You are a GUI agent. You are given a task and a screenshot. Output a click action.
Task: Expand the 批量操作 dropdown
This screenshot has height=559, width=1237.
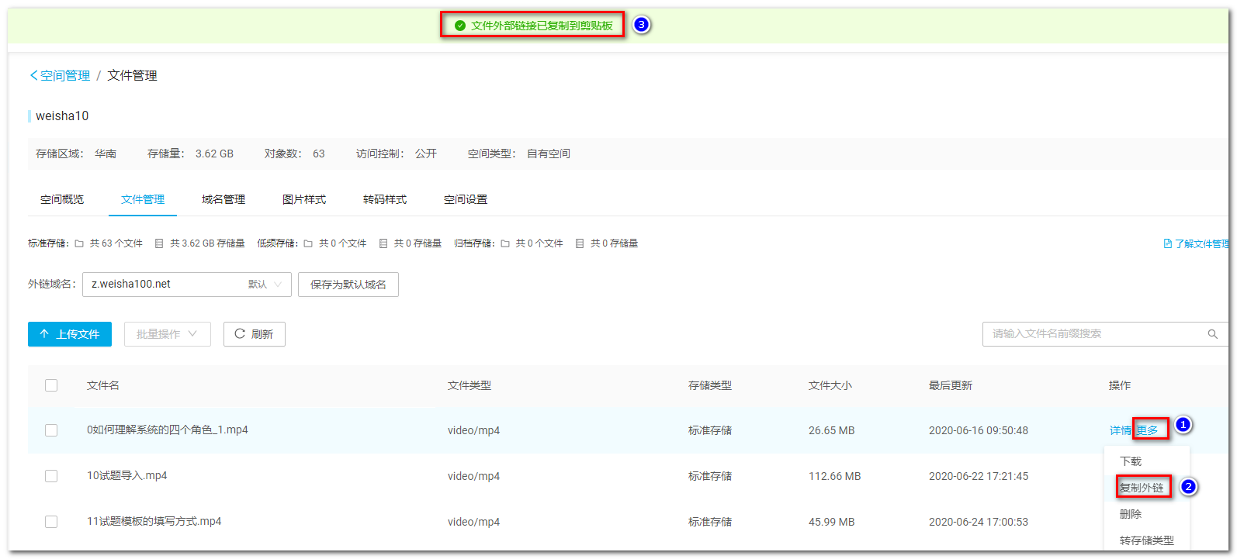pos(167,334)
